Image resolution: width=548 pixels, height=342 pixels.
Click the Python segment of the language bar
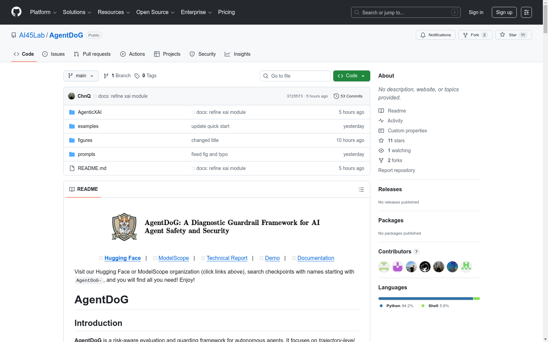click(x=426, y=299)
